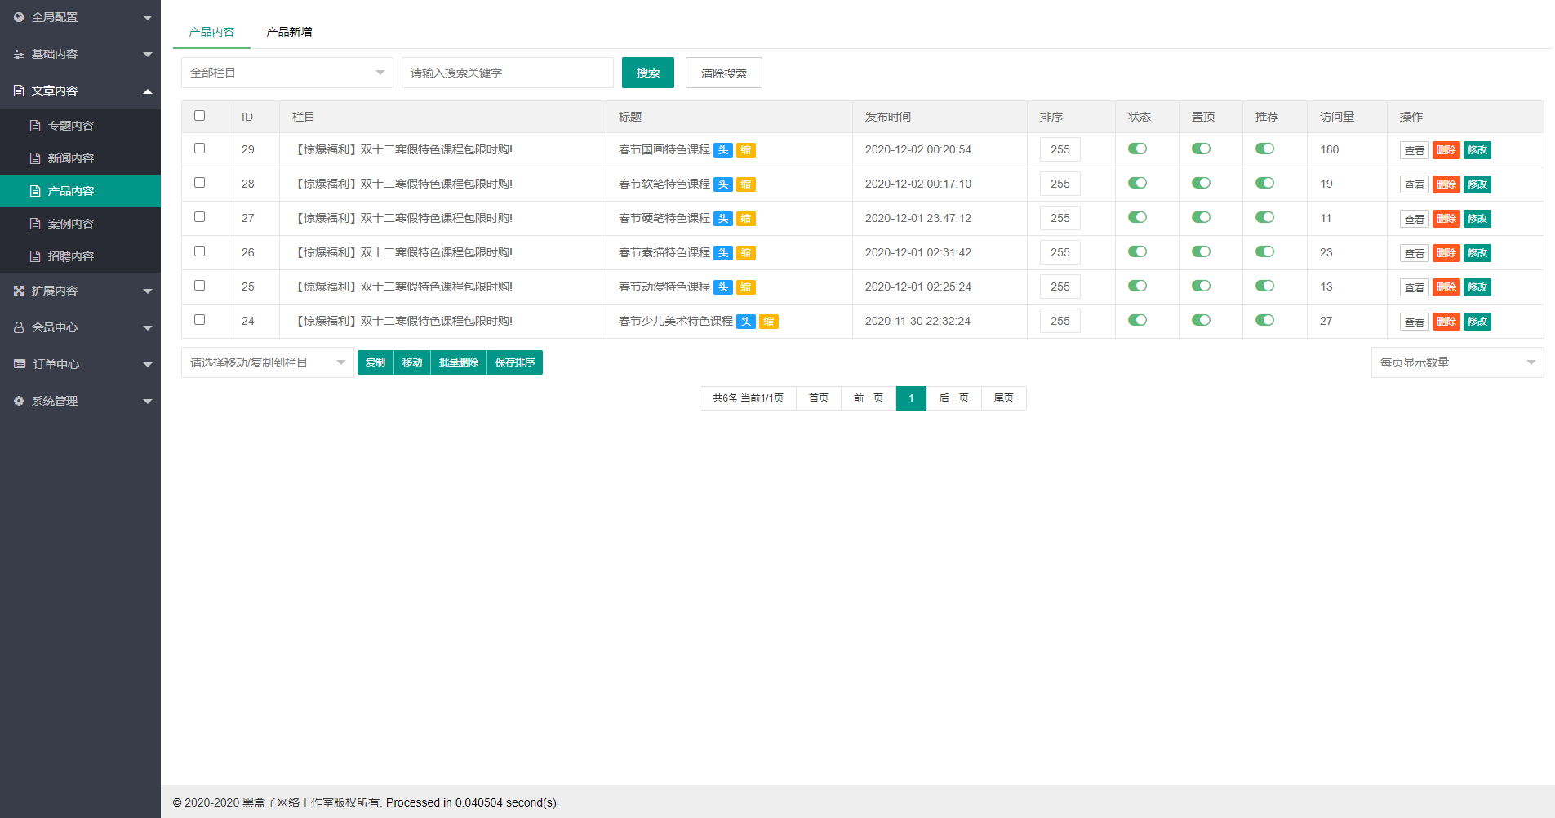Click the globe icon beside 全局配置
Image resolution: width=1555 pixels, height=818 pixels.
pyautogui.click(x=19, y=17)
